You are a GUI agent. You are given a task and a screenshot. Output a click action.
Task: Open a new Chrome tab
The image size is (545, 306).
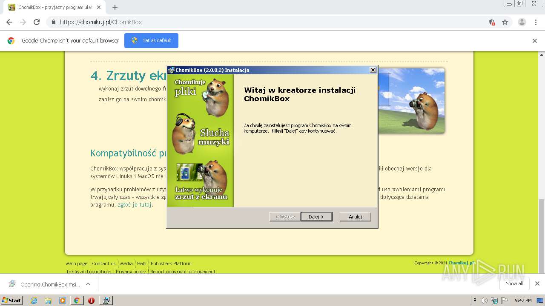click(115, 7)
